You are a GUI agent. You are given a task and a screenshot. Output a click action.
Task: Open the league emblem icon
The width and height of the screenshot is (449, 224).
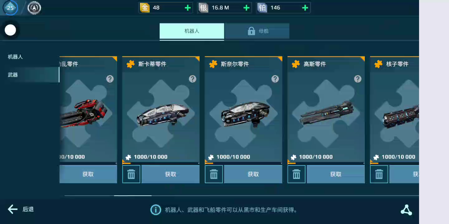pyautogui.click(x=34, y=8)
